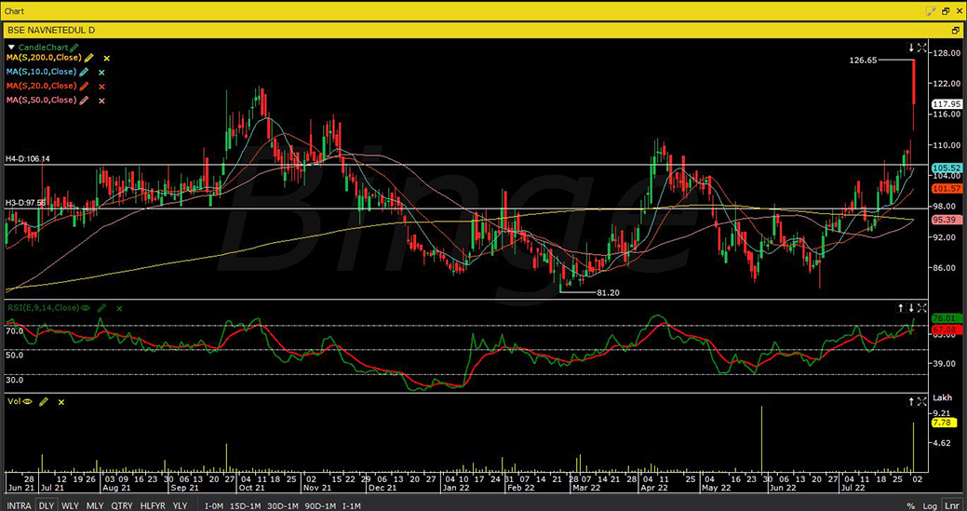Toggle the Lnr linear scale button

click(950, 504)
